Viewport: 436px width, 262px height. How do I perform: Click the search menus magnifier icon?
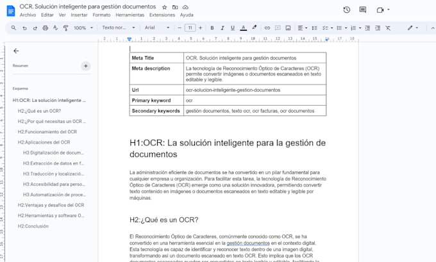tap(13, 28)
